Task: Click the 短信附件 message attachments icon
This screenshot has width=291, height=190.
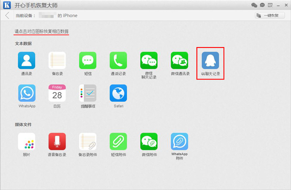Action: point(118,142)
